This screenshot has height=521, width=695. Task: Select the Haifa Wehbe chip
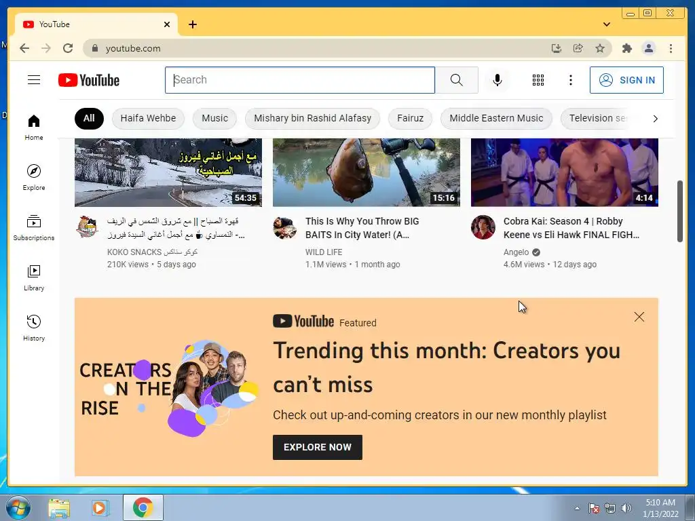148,118
